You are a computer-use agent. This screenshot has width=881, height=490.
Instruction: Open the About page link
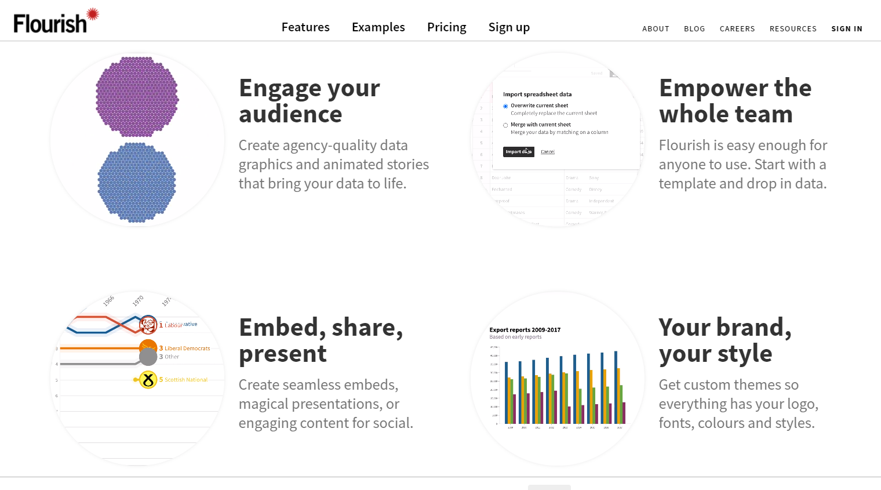656,28
